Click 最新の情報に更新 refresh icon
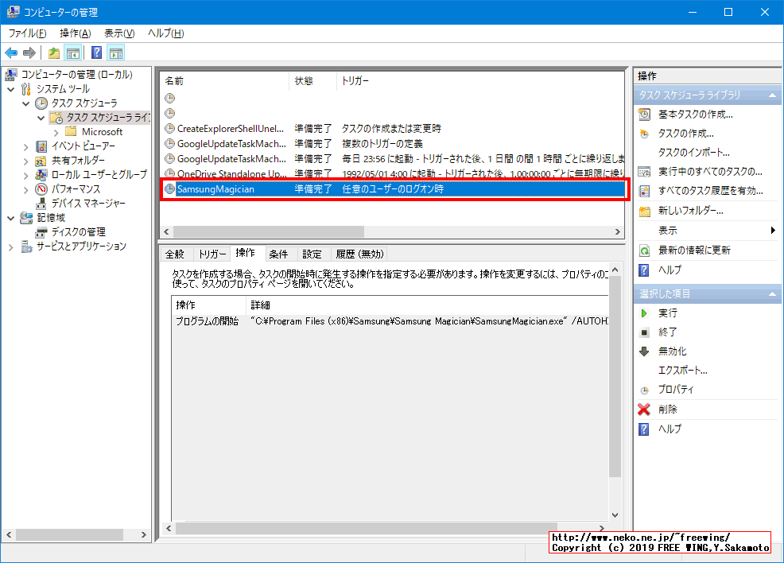The width and height of the screenshot is (784, 563). pyautogui.click(x=644, y=250)
